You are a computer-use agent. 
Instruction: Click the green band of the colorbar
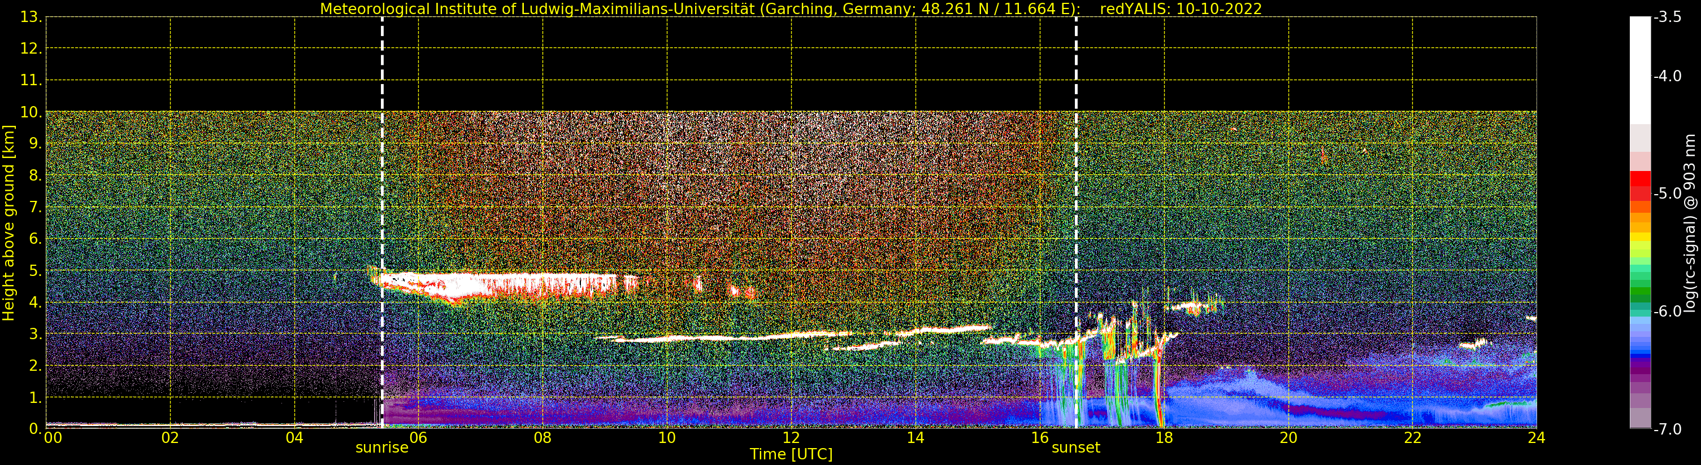[1640, 285]
